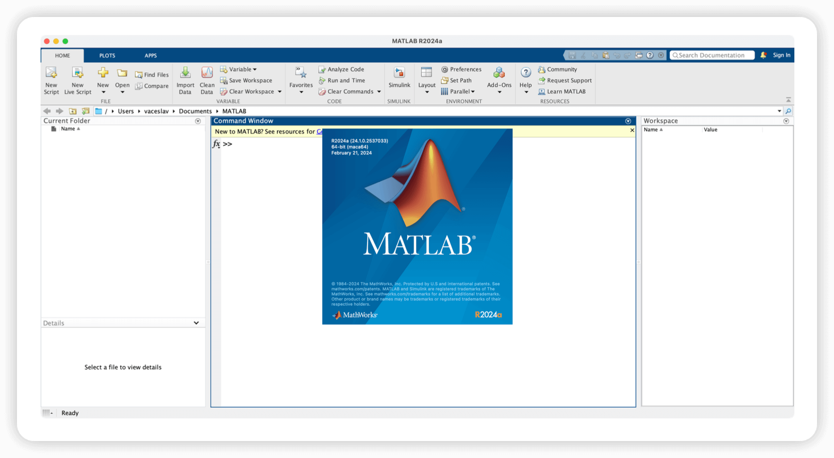The width and height of the screenshot is (834, 458).
Task: Select Users in the path bar
Action: point(125,111)
